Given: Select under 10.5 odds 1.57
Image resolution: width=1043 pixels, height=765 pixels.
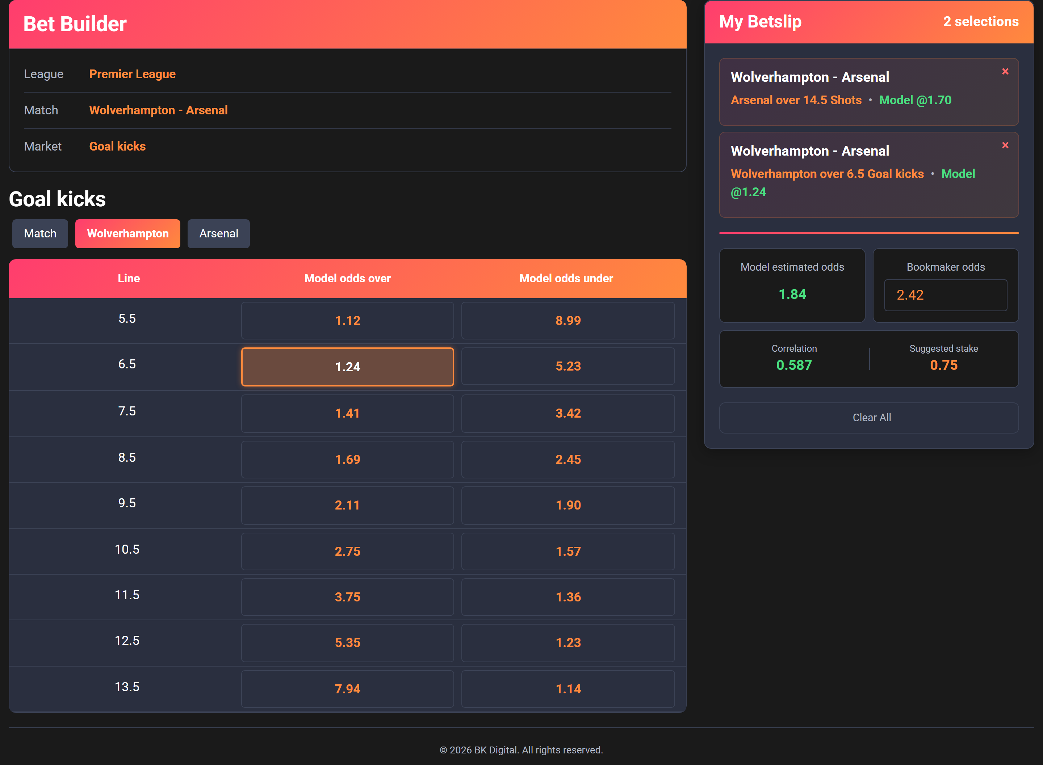Looking at the screenshot, I should [x=568, y=551].
